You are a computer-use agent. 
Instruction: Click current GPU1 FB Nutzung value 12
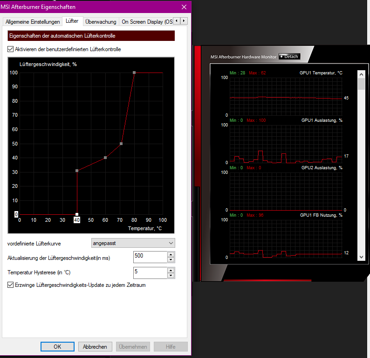(346, 253)
